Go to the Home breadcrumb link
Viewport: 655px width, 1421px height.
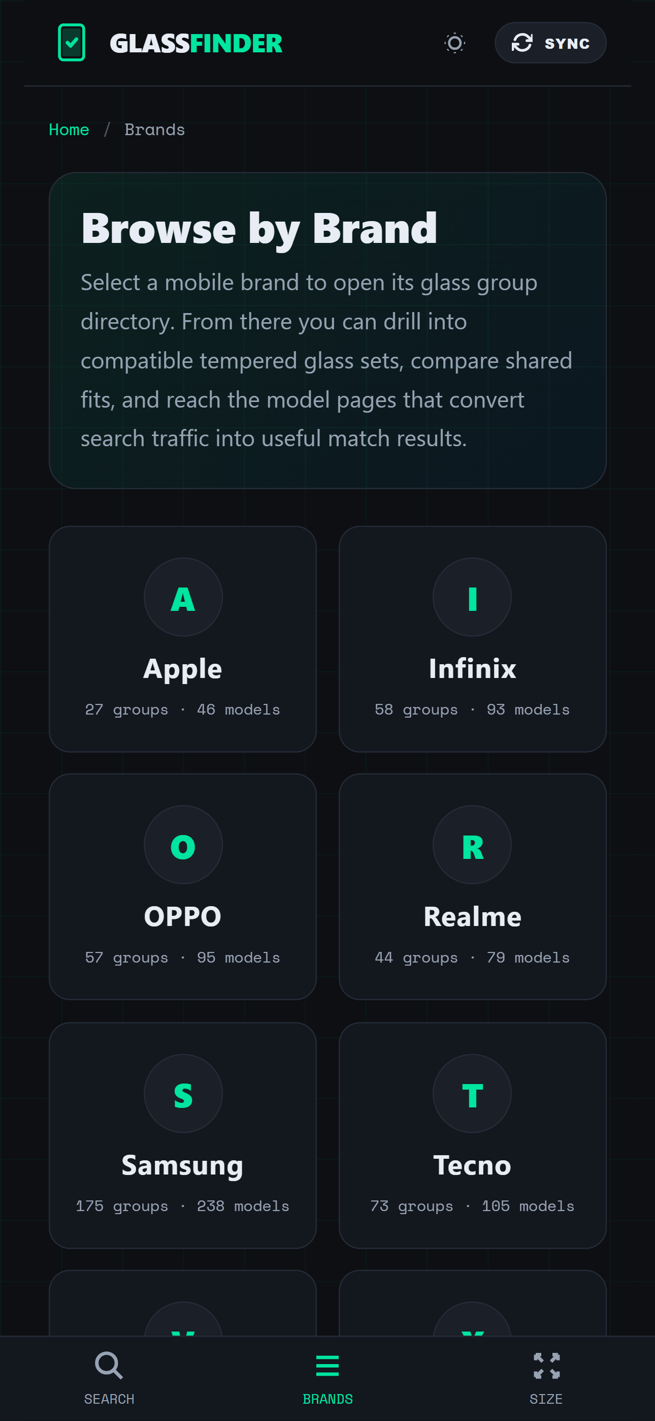[x=69, y=130]
